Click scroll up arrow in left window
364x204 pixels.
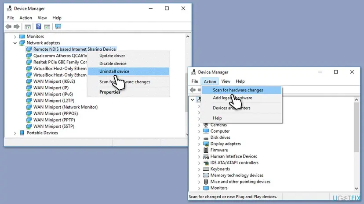188,36
